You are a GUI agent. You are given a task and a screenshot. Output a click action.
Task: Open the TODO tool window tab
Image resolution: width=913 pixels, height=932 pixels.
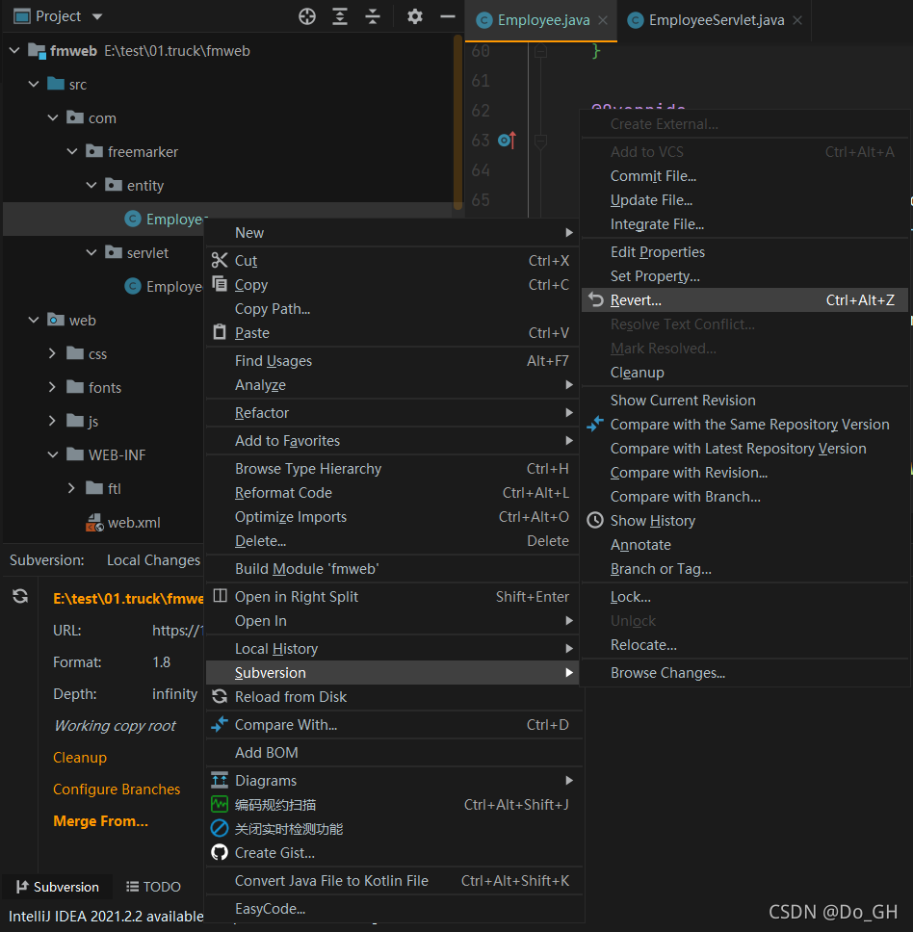click(x=153, y=887)
